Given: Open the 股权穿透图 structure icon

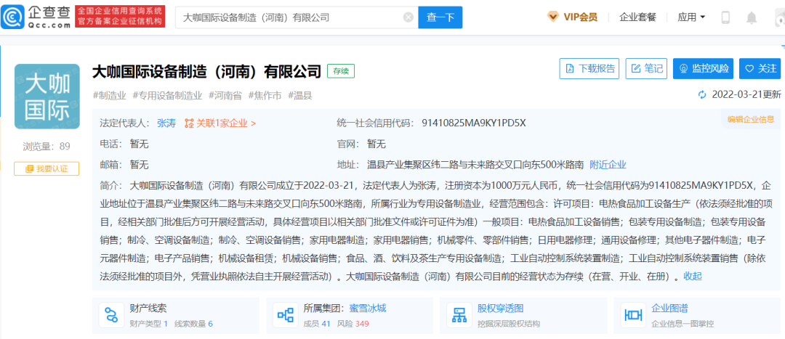Looking at the screenshot, I should pyautogui.click(x=459, y=315).
